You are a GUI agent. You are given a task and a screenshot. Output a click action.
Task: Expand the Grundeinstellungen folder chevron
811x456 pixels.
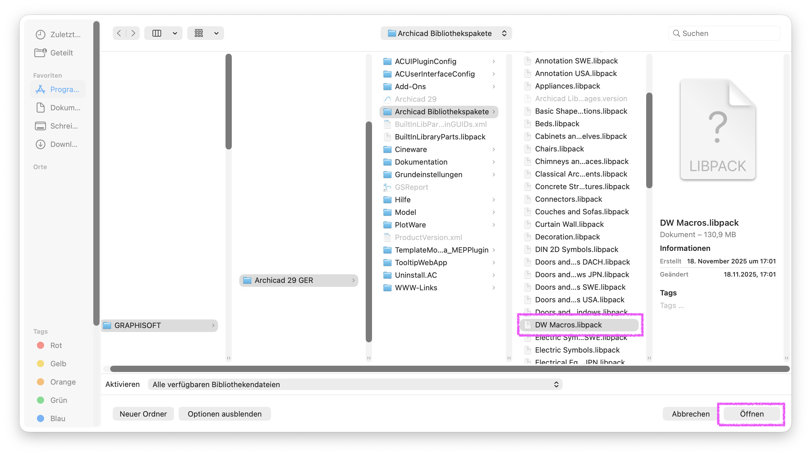click(x=494, y=174)
